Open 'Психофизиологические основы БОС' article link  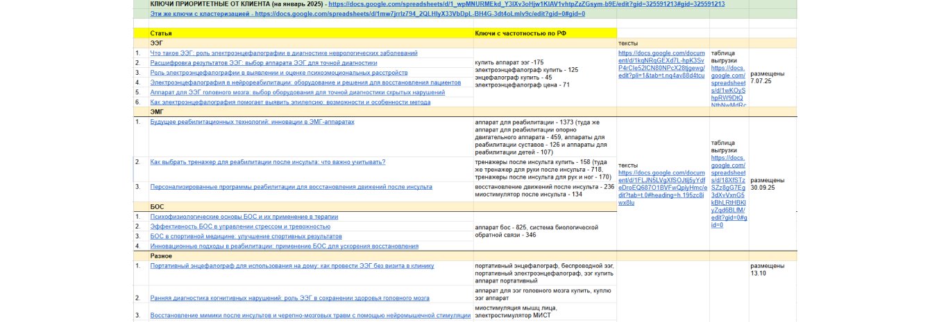point(244,217)
